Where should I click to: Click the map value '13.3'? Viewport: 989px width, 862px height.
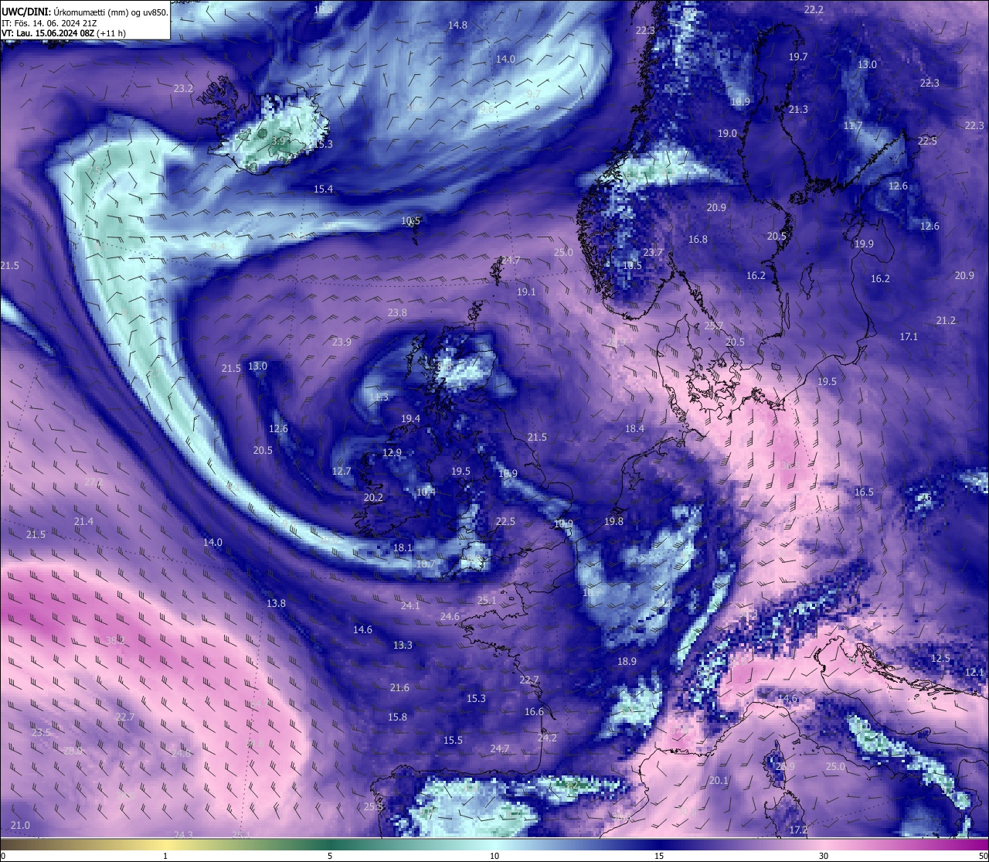[x=403, y=646]
